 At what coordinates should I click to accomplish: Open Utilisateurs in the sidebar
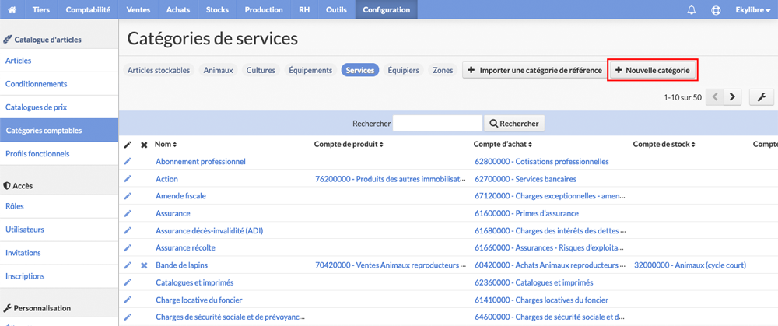pos(59,230)
